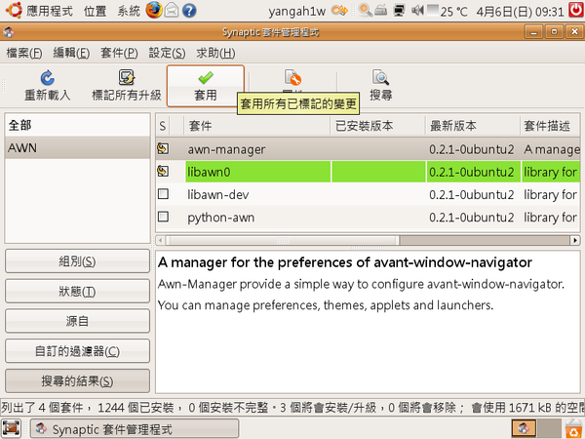
Task: Click the red power/quit panel icon
Action: click(576, 10)
